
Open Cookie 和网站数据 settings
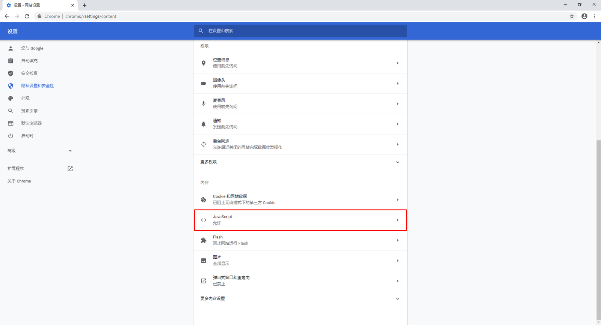(300, 200)
